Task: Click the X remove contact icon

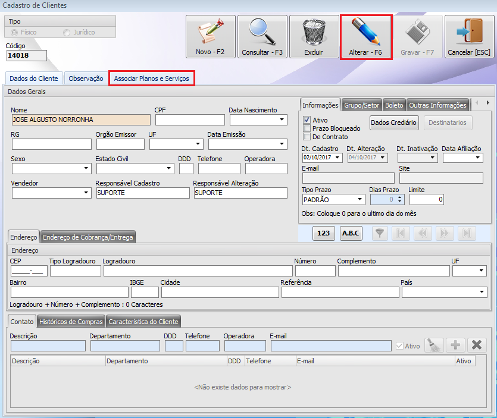Action: point(477,345)
